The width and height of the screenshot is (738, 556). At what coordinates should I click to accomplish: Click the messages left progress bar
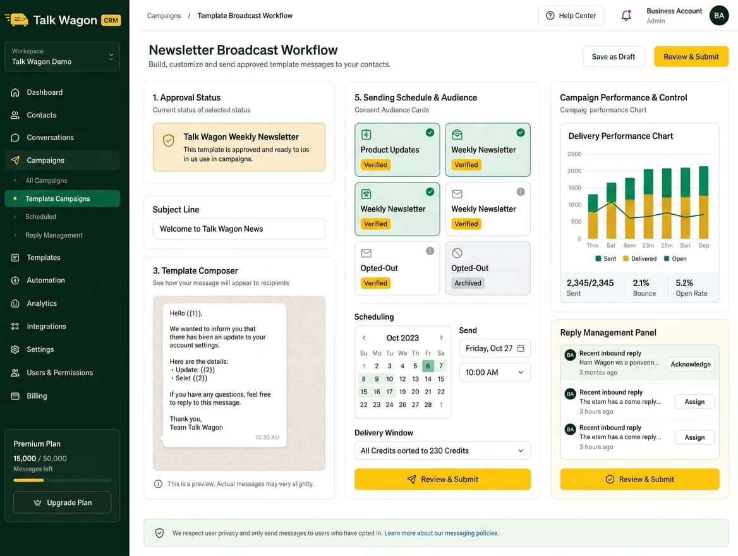pos(62,480)
